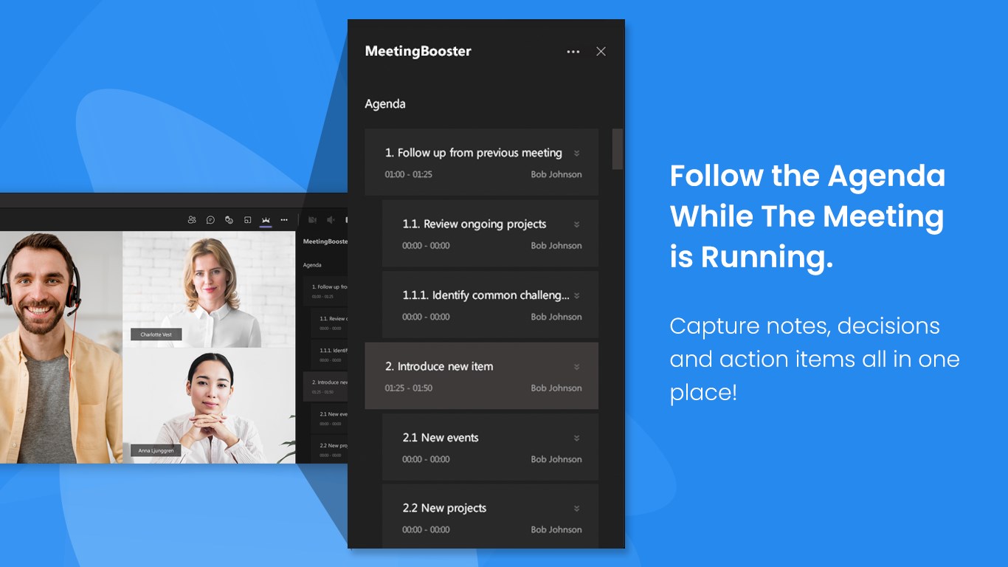The width and height of the screenshot is (1008, 567).
Task: Toggle the microphone in the Teams toolbar
Action: click(x=331, y=220)
